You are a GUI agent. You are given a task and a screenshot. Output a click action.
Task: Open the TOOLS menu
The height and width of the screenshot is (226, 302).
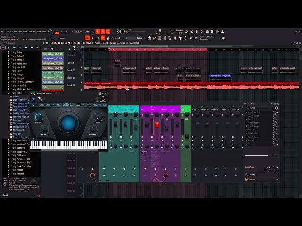39,32
